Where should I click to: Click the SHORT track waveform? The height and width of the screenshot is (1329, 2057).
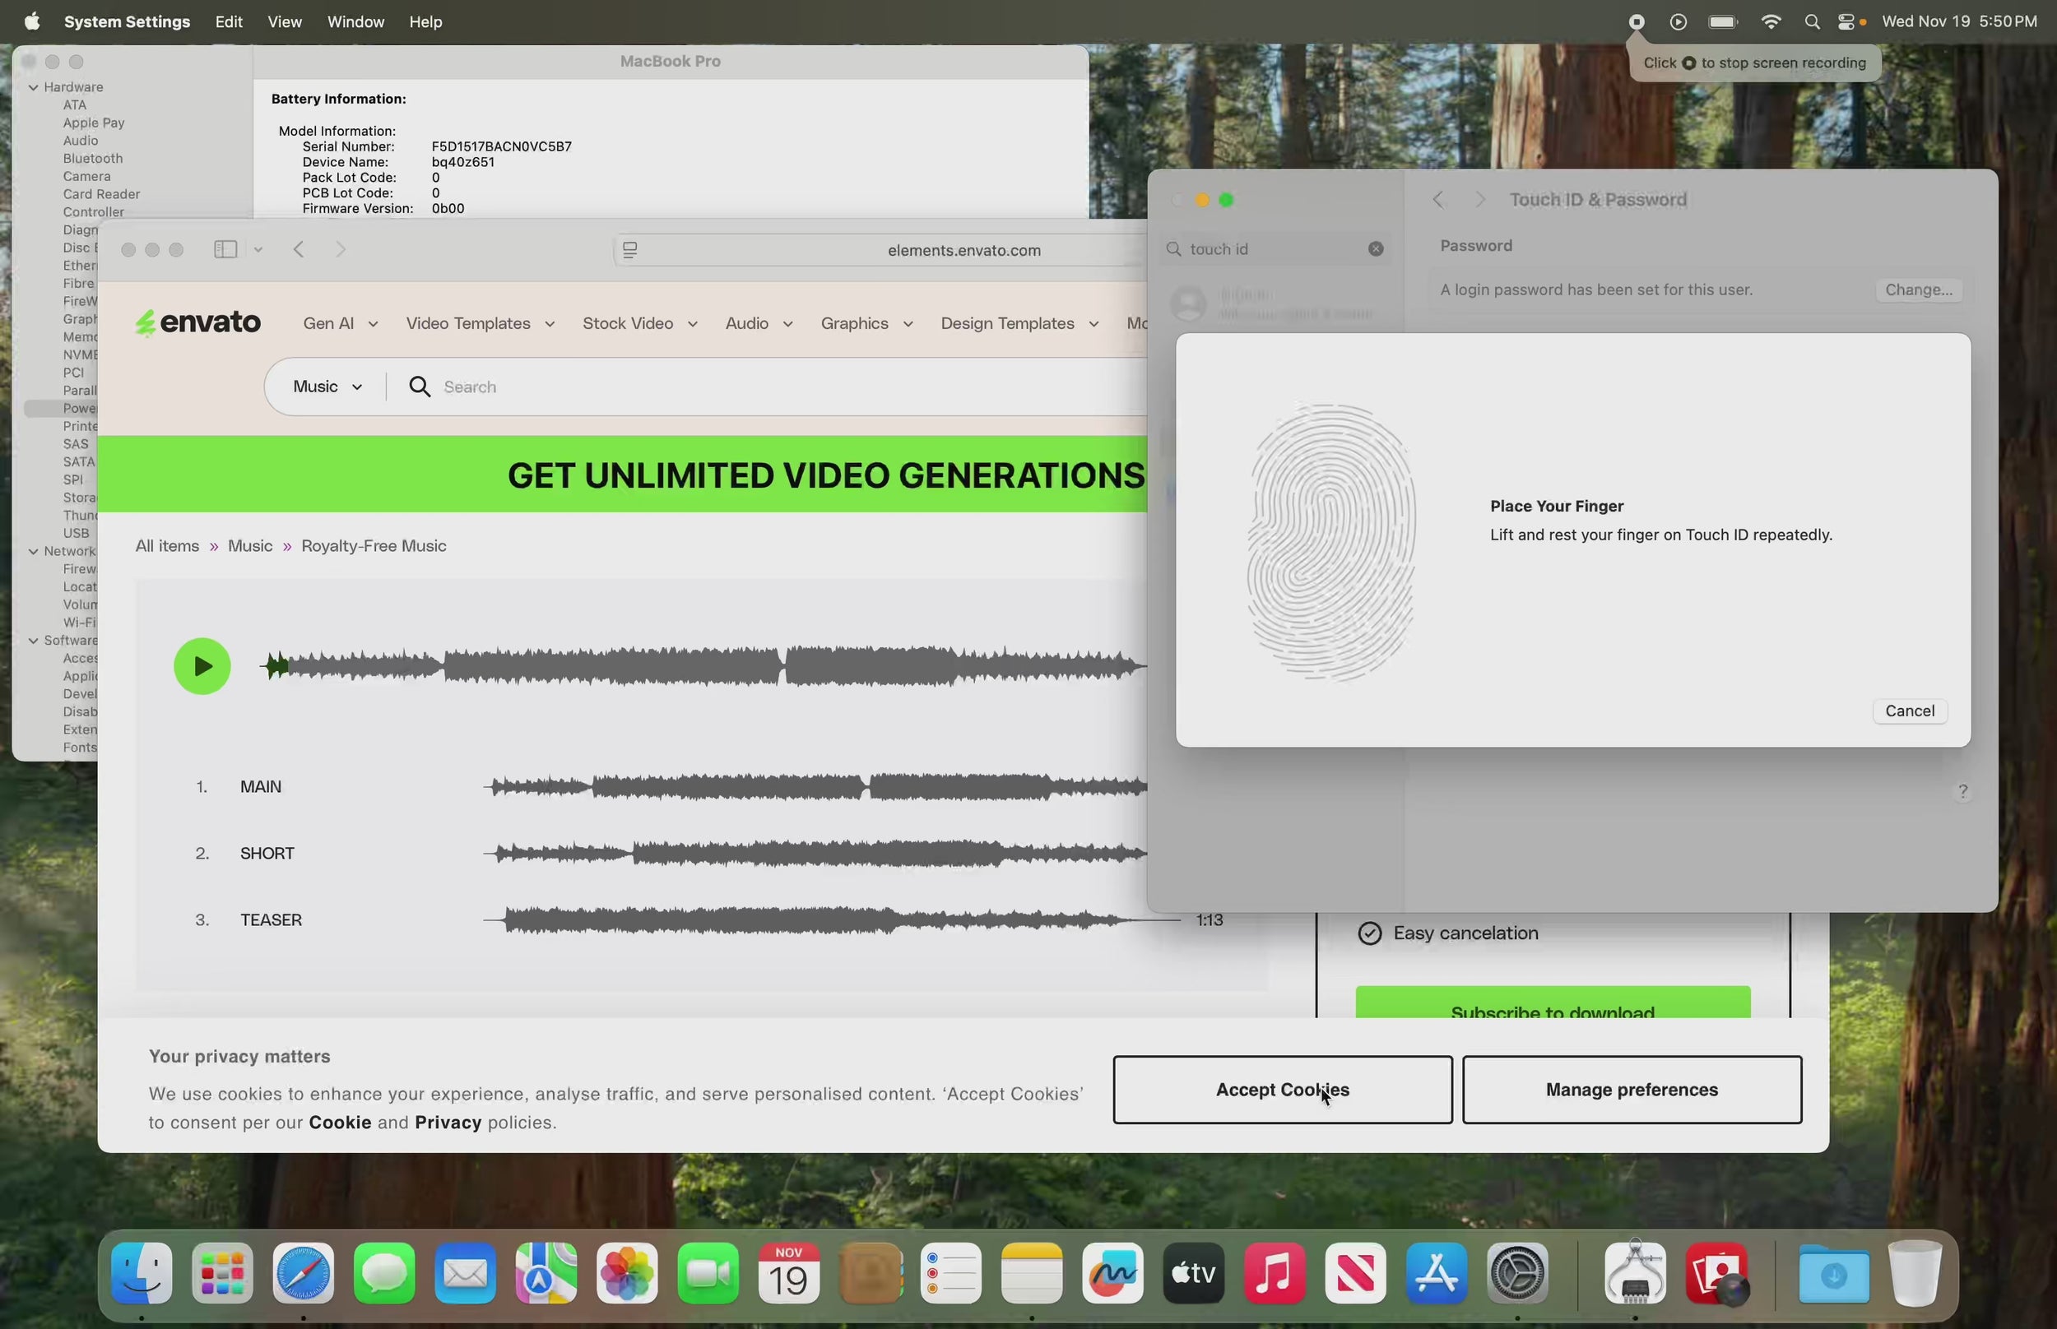click(815, 854)
